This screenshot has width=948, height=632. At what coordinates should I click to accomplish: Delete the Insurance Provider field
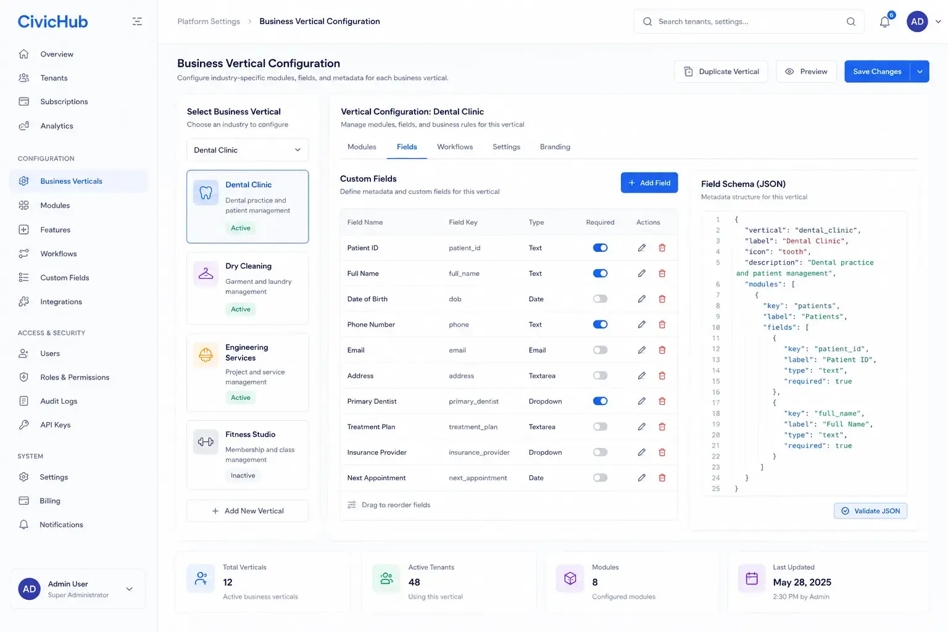(x=662, y=452)
